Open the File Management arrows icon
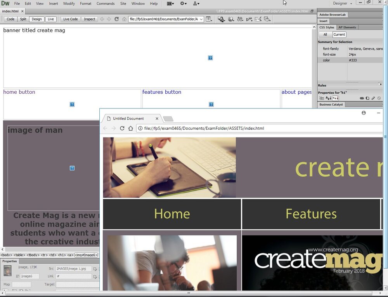The image size is (388, 297). click(x=240, y=19)
